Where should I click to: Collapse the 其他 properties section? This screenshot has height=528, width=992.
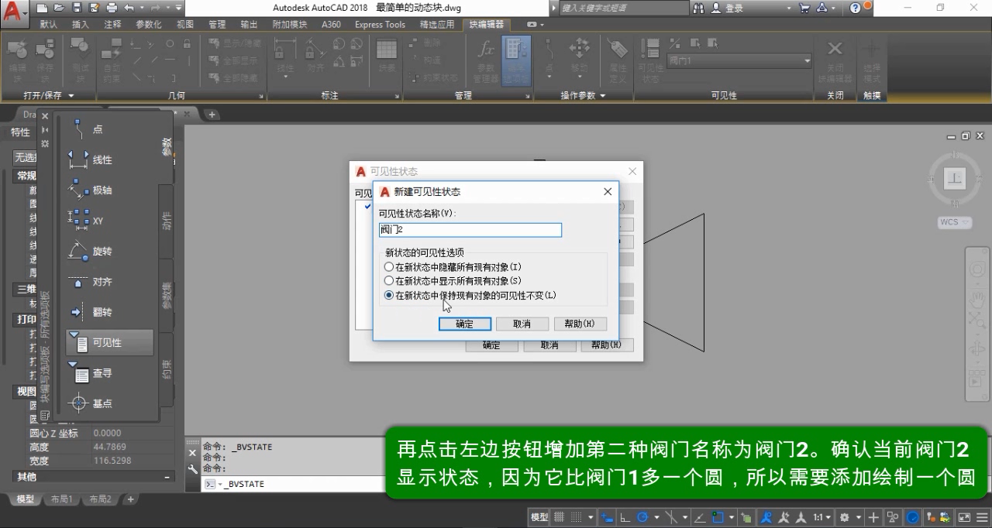click(167, 477)
